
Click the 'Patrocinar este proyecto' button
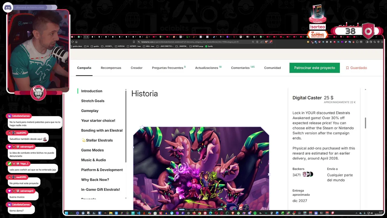[x=314, y=68]
